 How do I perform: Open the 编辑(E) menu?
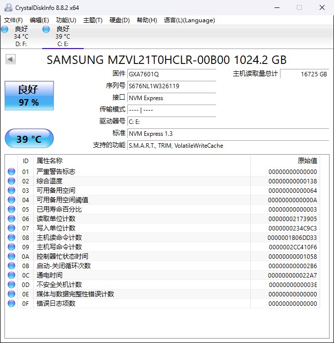(x=39, y=20)
